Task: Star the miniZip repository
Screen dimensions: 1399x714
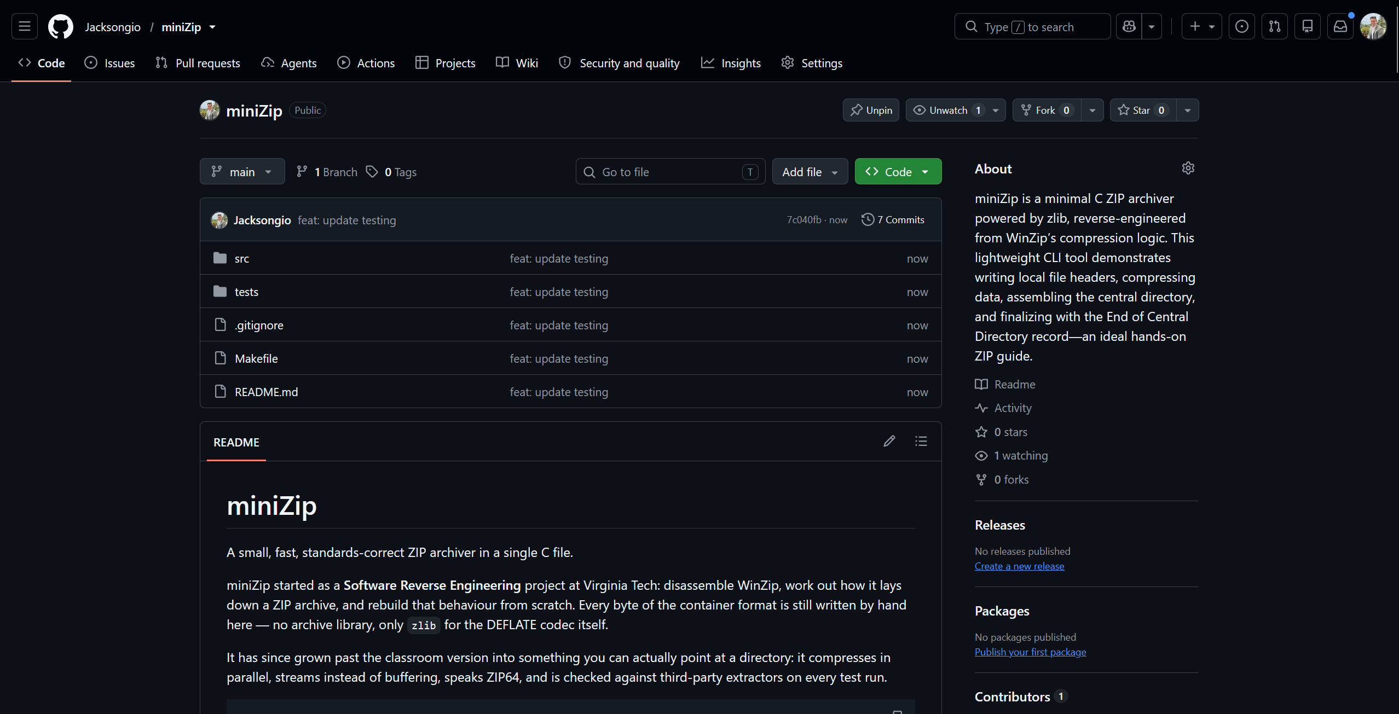Action: [x=1143, y=110]
